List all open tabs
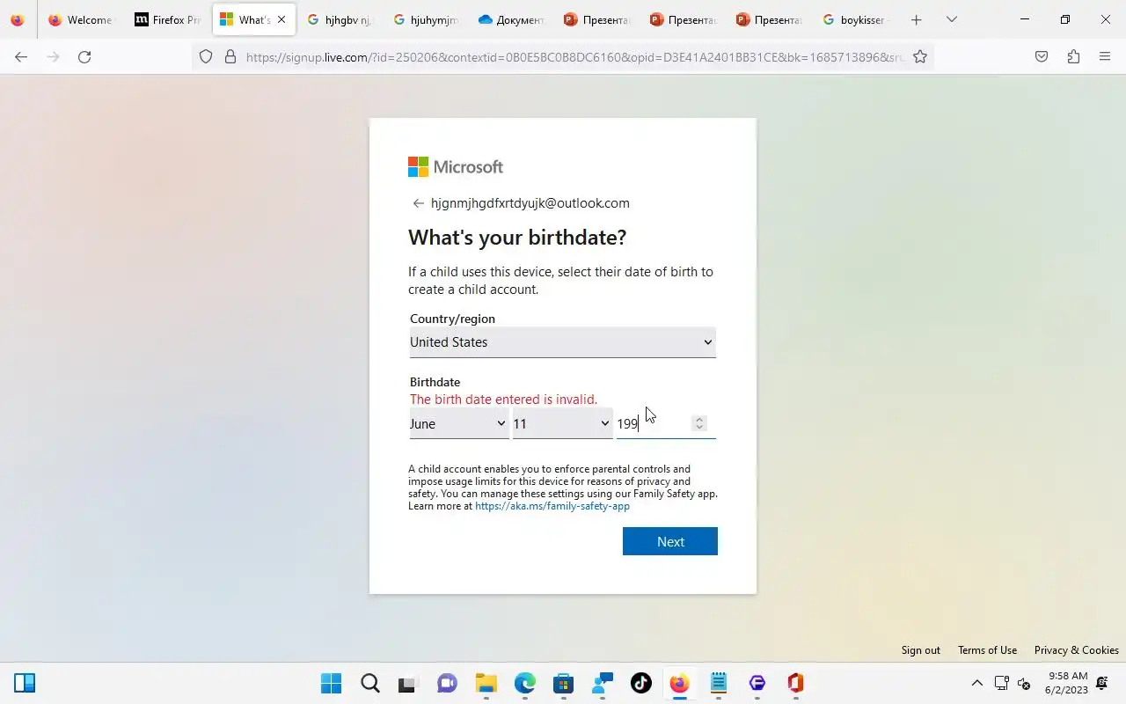Screen dimensions: 1126x704 (x=951, y=19)
